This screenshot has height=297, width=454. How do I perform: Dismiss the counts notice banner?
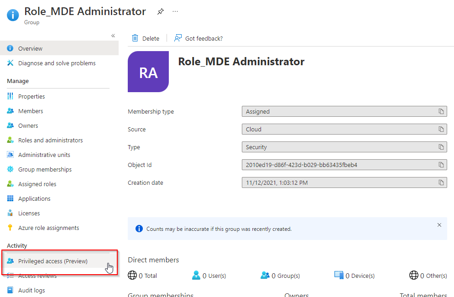pos(439,225)
